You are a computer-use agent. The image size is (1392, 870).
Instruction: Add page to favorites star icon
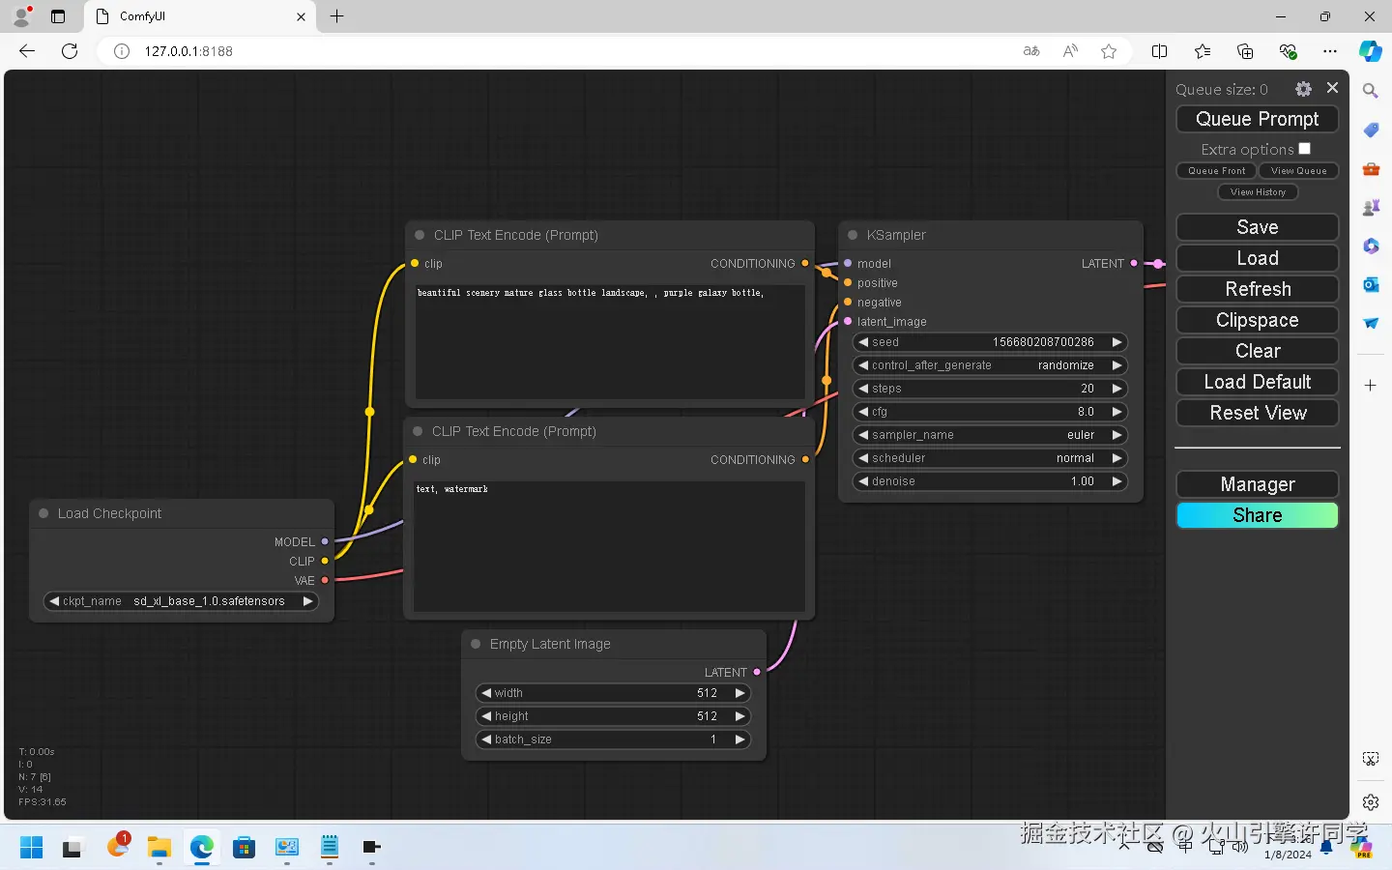click(1109, 51)
